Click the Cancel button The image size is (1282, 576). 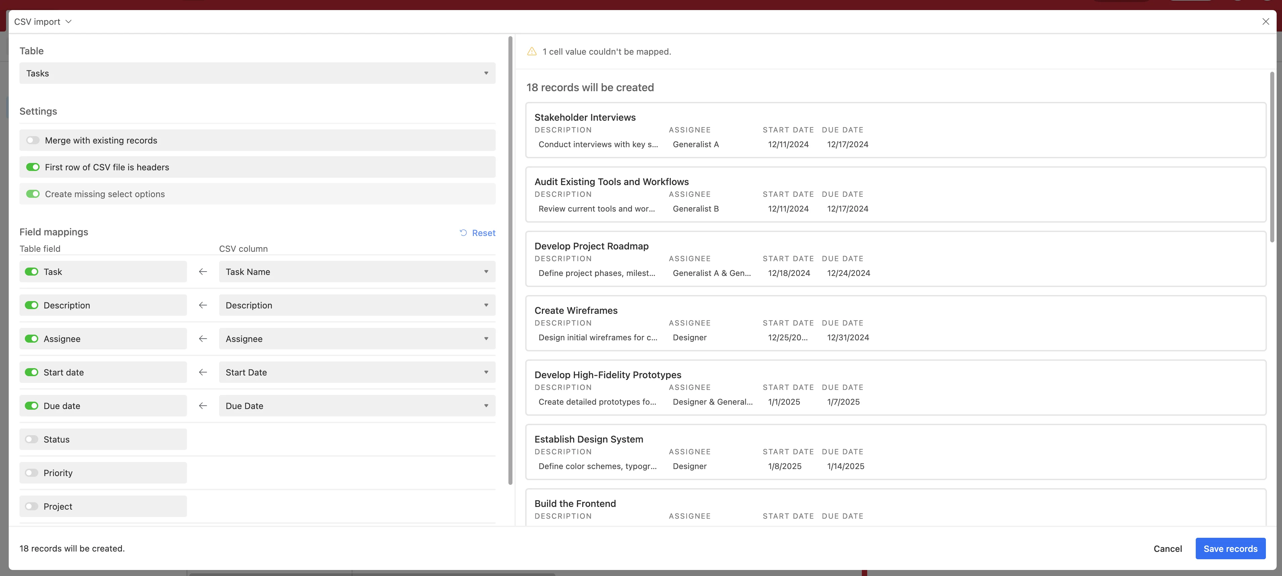click(1167, 549)
